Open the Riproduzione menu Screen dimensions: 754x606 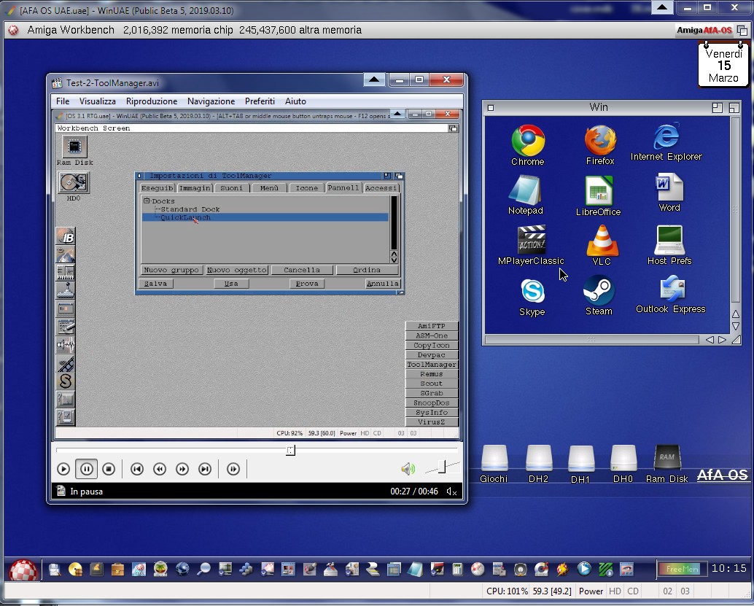pyautogui.click(x=151, y=101)
